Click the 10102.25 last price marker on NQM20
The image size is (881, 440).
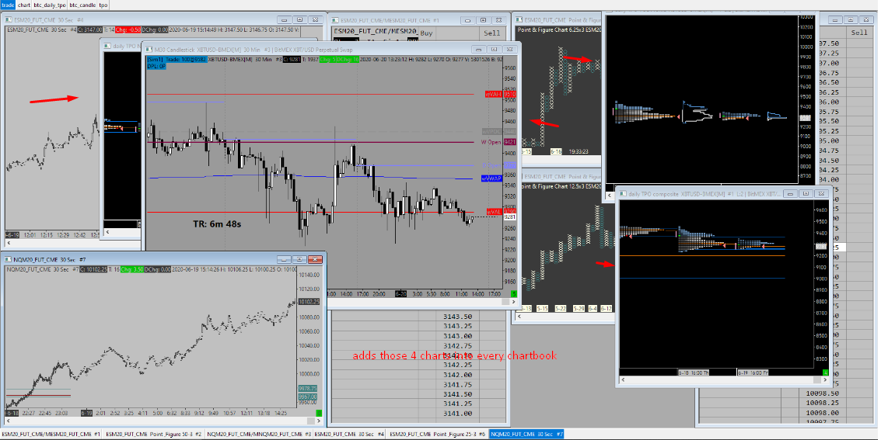(309, 302)
